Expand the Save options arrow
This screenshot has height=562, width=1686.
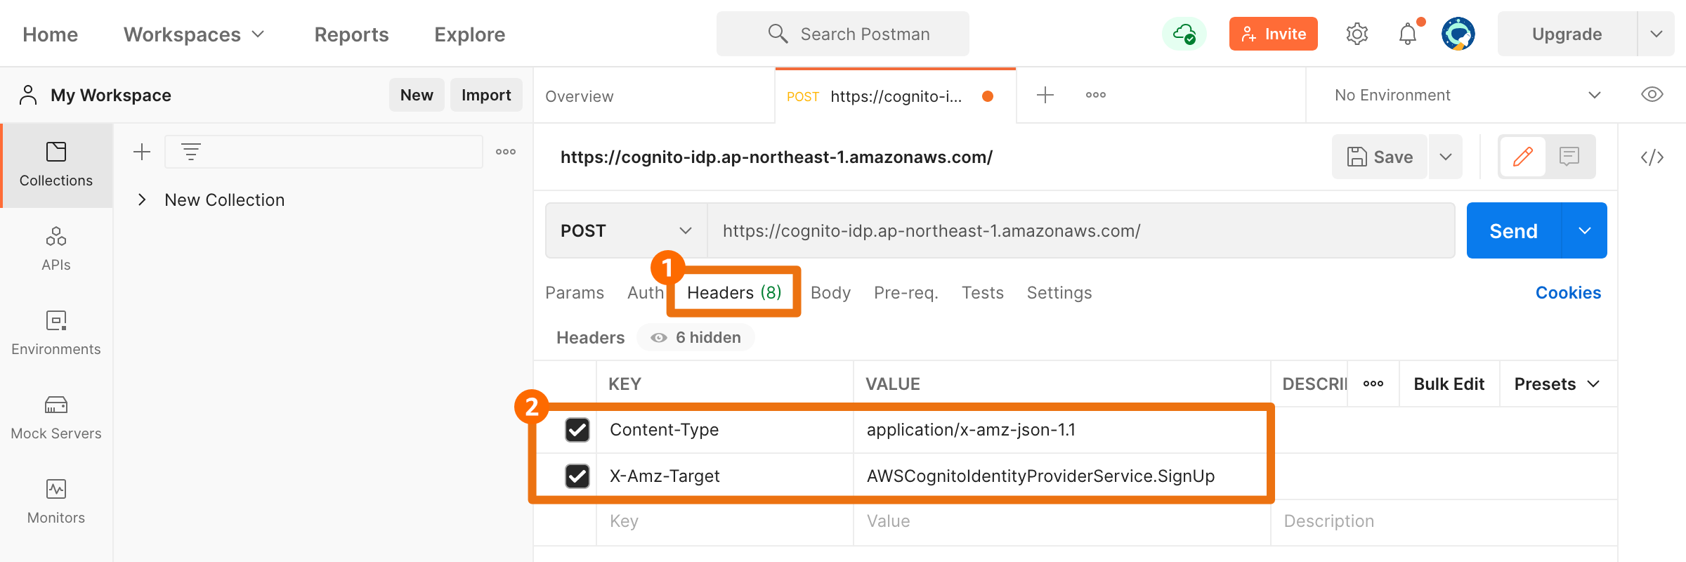[x=1446, y=157]
